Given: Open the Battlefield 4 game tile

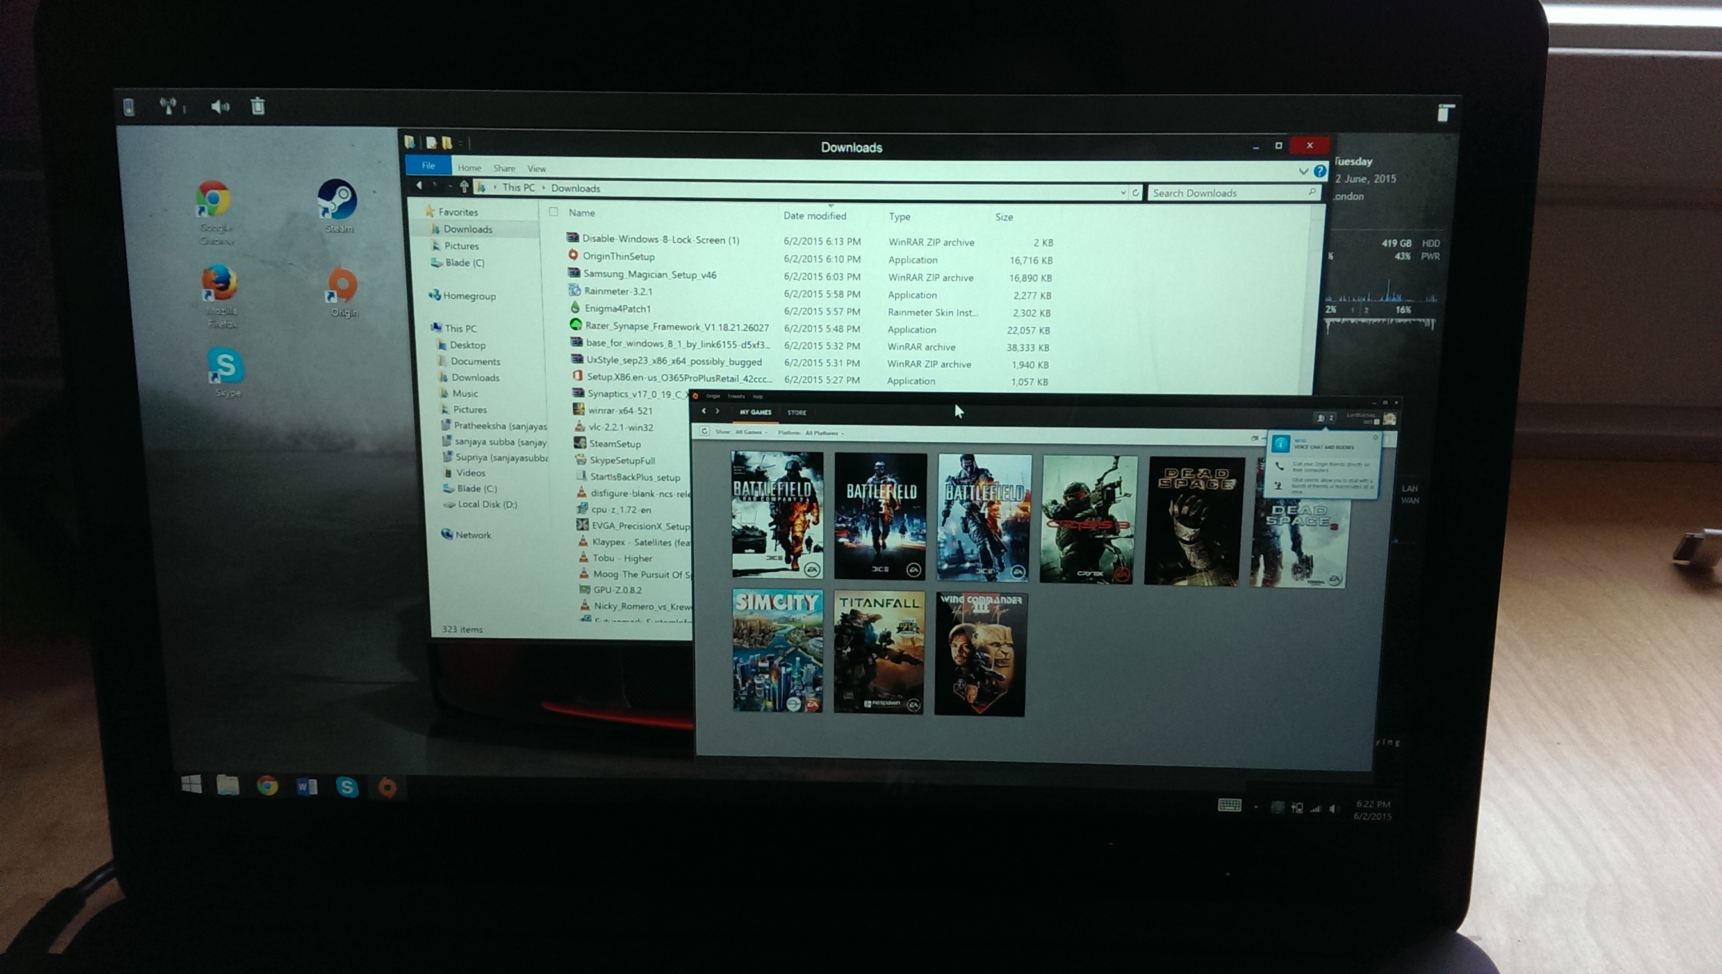Looking at the screenshot, I should point(984,517).
